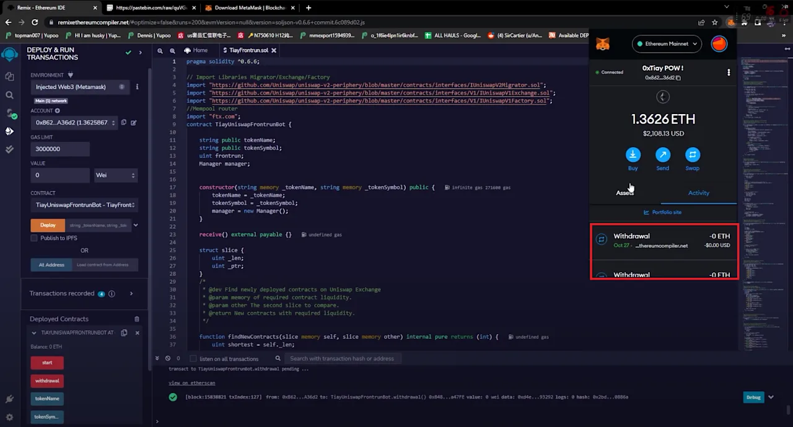This screenshot has height=427, width=793.
Task: Open the Account selector dropdown
Action: click(74, 123)
